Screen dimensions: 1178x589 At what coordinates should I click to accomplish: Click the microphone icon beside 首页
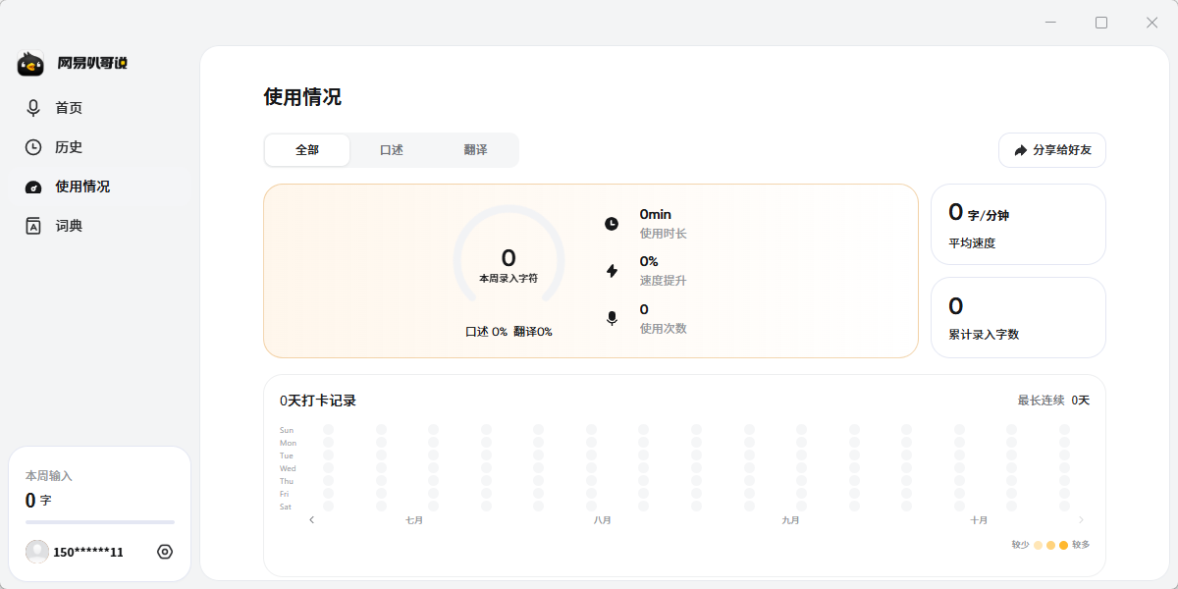click(x=33, y=108)
